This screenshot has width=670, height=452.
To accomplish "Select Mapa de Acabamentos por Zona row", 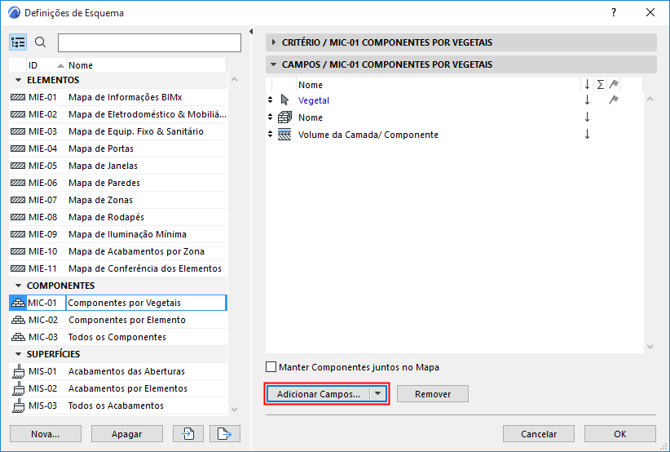I will point(118,251).
